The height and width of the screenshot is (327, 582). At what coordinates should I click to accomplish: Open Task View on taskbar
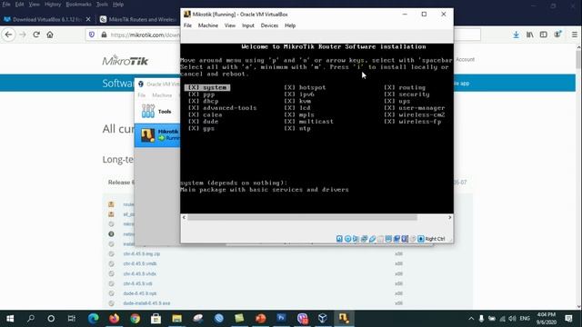(72, 319)
